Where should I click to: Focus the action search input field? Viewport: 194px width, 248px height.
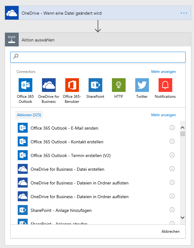tap(98, 57)
